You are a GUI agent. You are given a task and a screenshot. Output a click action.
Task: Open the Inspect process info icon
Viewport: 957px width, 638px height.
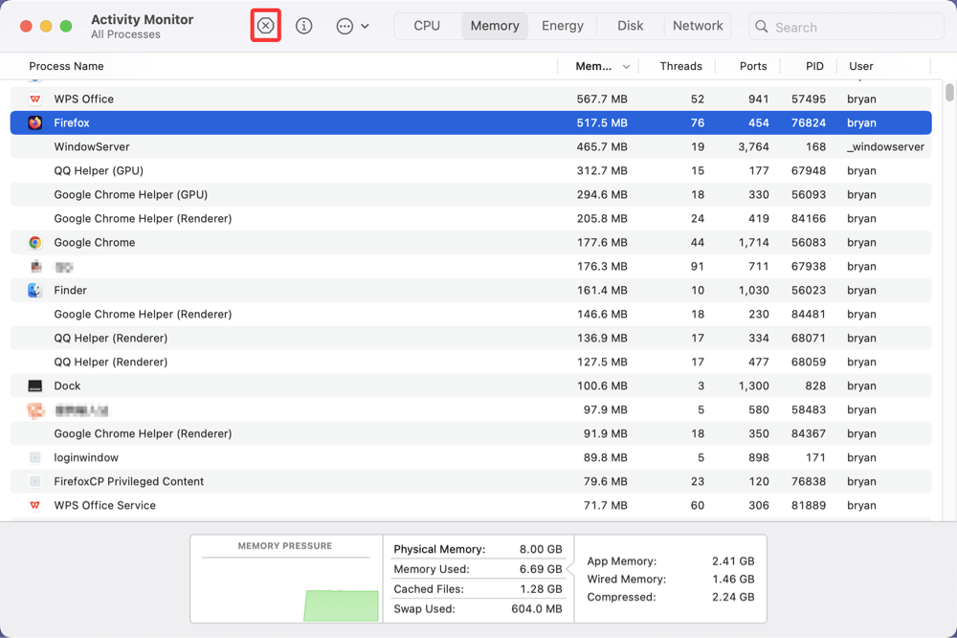coord(303,26)
